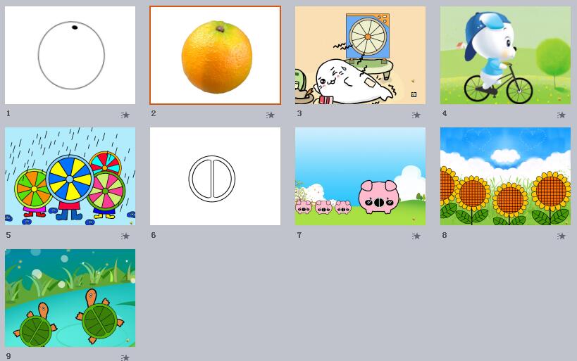Click animation star icon under slide 5
The height and width of the screenshot is (361, 577).
[x=125, y=236]
